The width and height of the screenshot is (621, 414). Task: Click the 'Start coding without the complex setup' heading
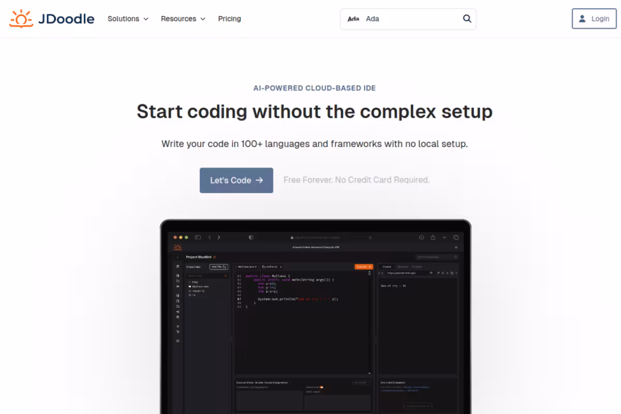point(315,111)
